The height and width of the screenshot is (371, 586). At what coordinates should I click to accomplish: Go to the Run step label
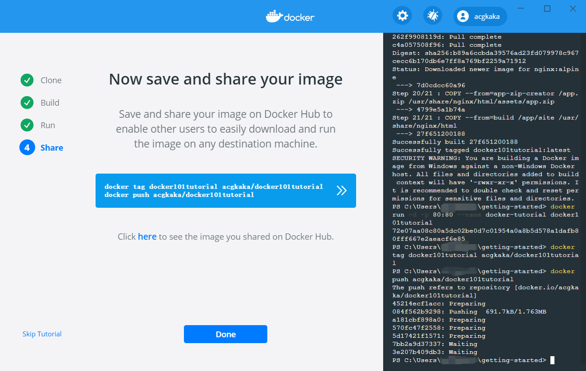click(x=48, y=125)
